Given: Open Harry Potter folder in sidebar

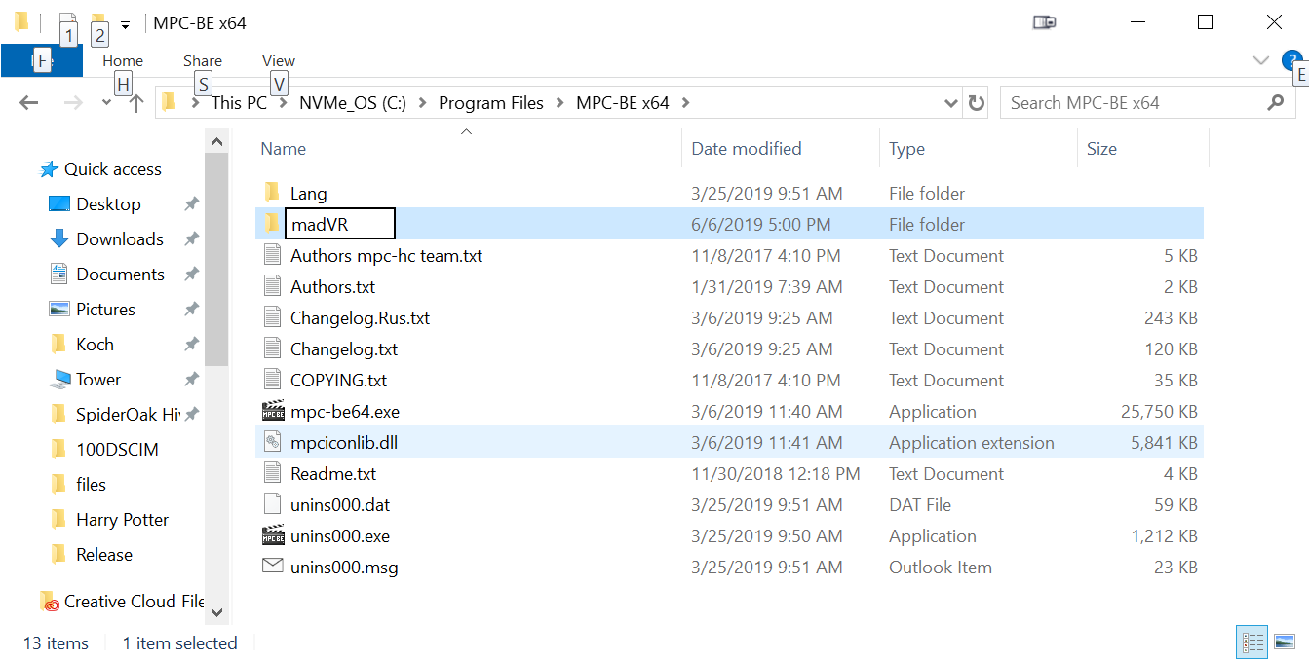Looking at the screenshot, I should coord(122,520).
